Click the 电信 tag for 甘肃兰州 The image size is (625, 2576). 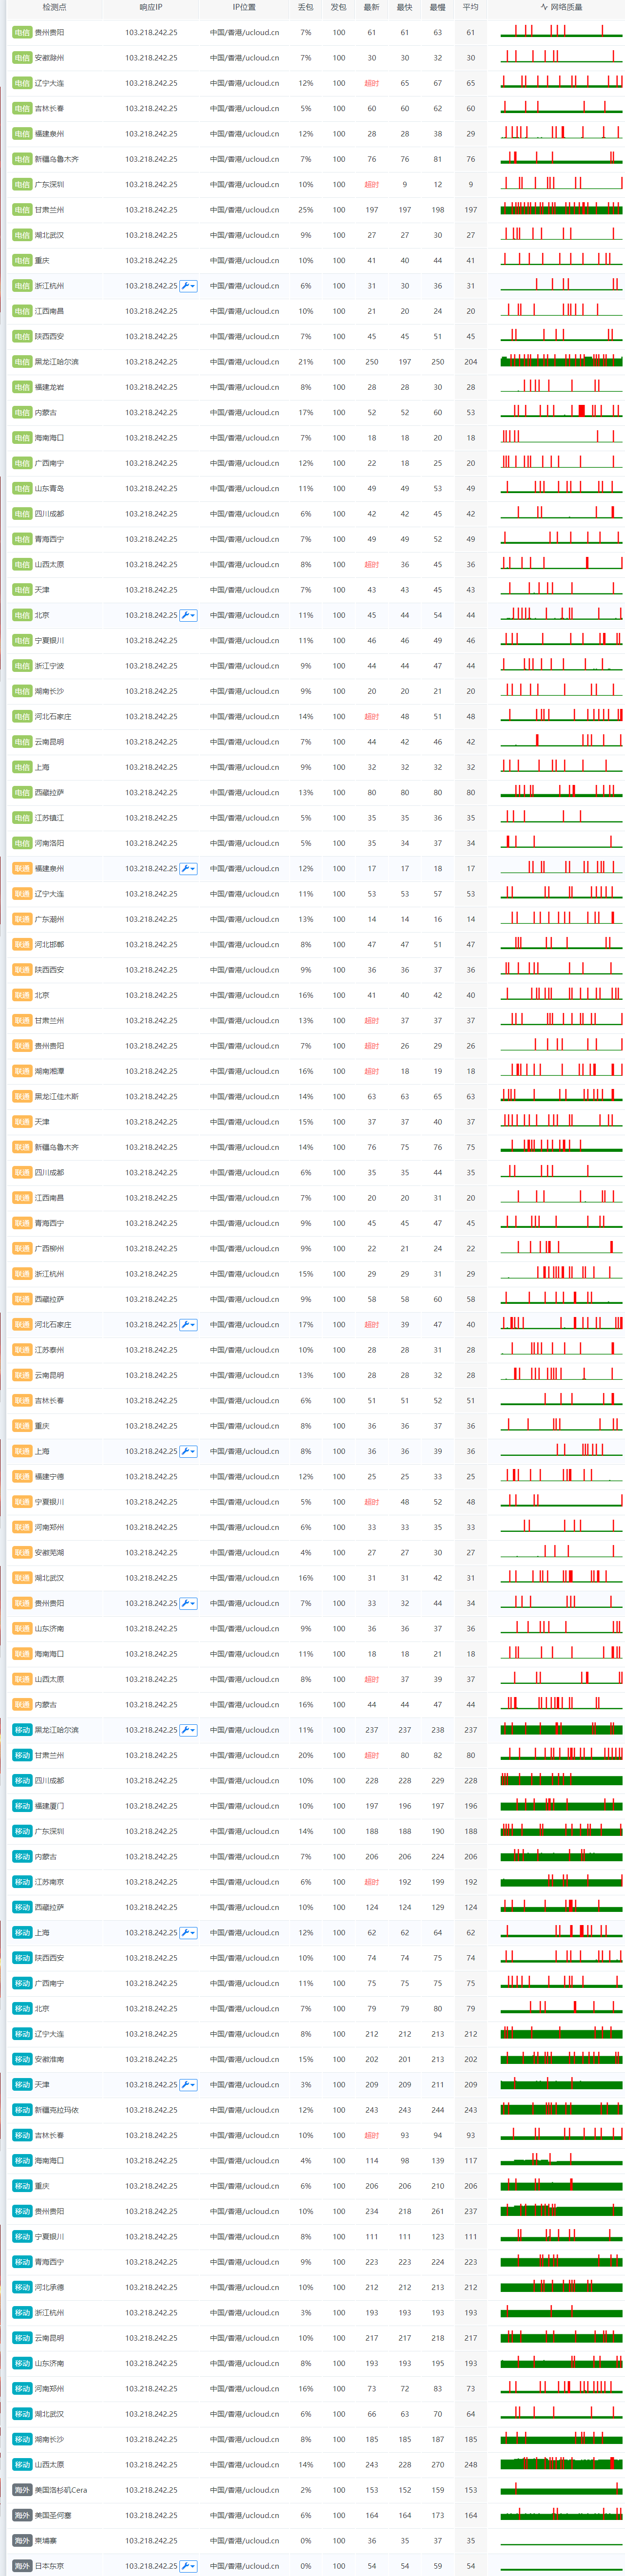pyautogui.click(x=22, y=210)
